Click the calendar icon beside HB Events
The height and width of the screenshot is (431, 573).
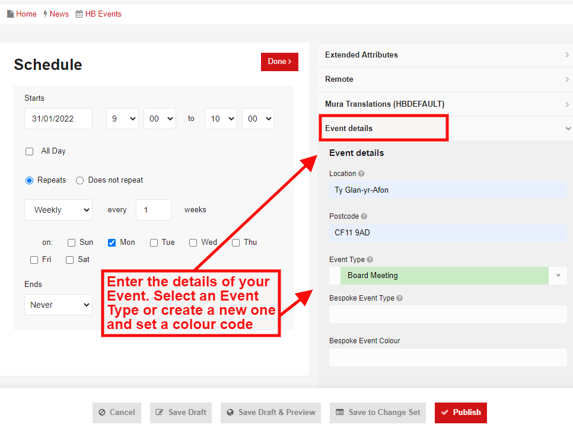point(78,14)
